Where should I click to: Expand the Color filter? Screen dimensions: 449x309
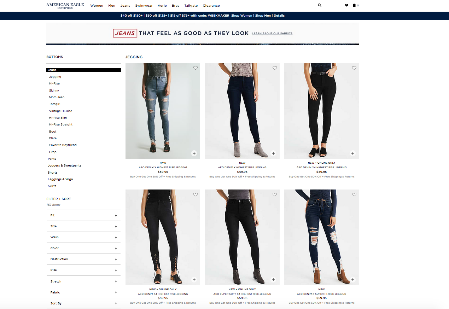(83, 248)
